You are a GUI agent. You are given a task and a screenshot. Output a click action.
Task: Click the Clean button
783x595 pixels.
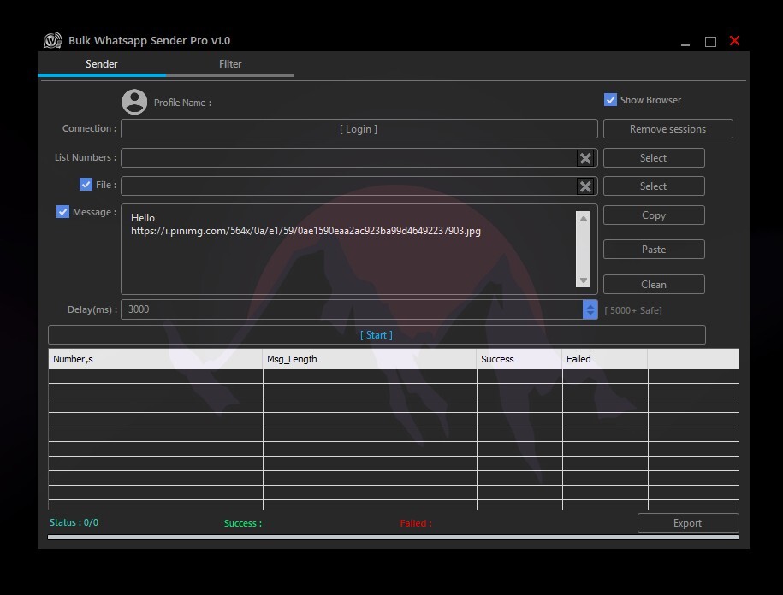(654, 285)
